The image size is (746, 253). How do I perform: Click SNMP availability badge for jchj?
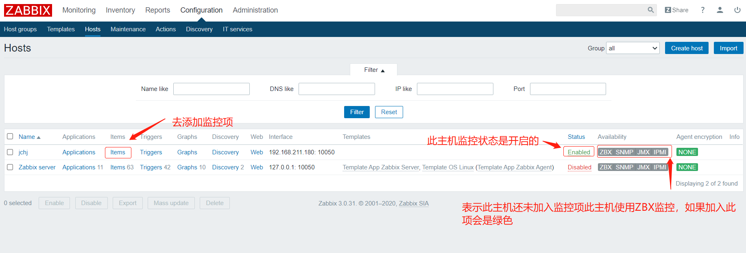click(x=624, y=152)
